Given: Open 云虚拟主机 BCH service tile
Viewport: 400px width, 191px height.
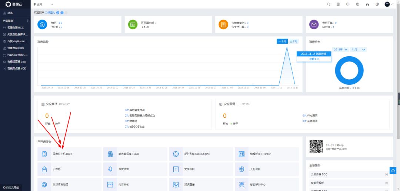Looking at the screenshot, I should point(69,154).
